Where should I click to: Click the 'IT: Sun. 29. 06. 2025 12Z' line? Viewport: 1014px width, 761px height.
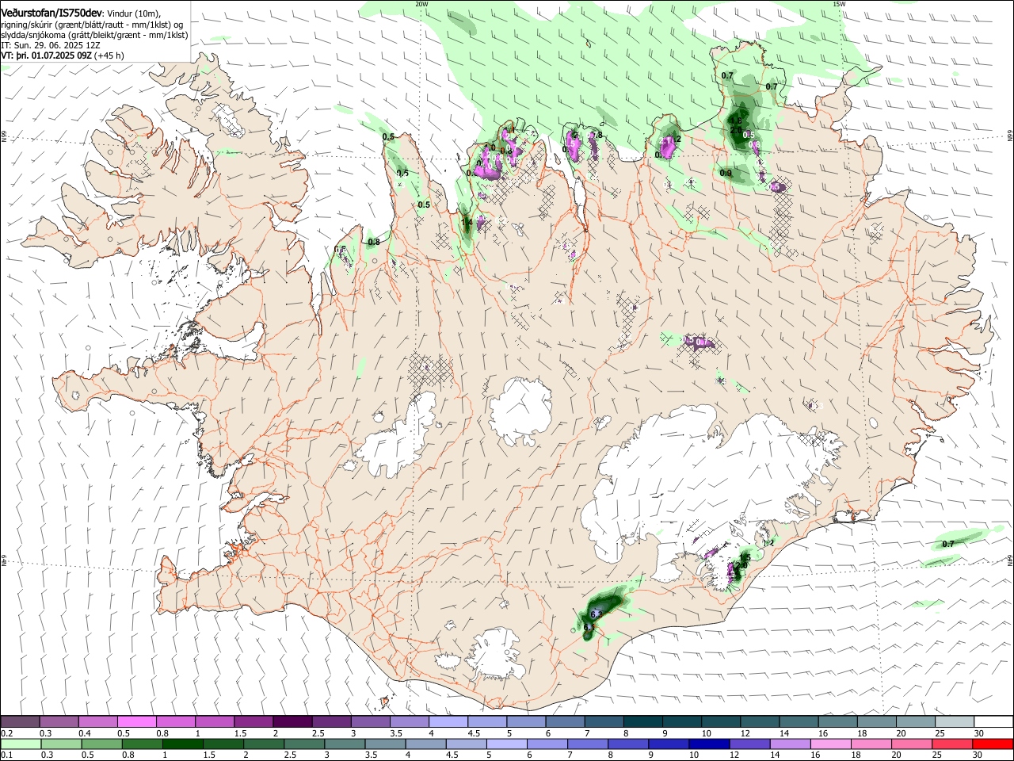[x=51, y=45]
